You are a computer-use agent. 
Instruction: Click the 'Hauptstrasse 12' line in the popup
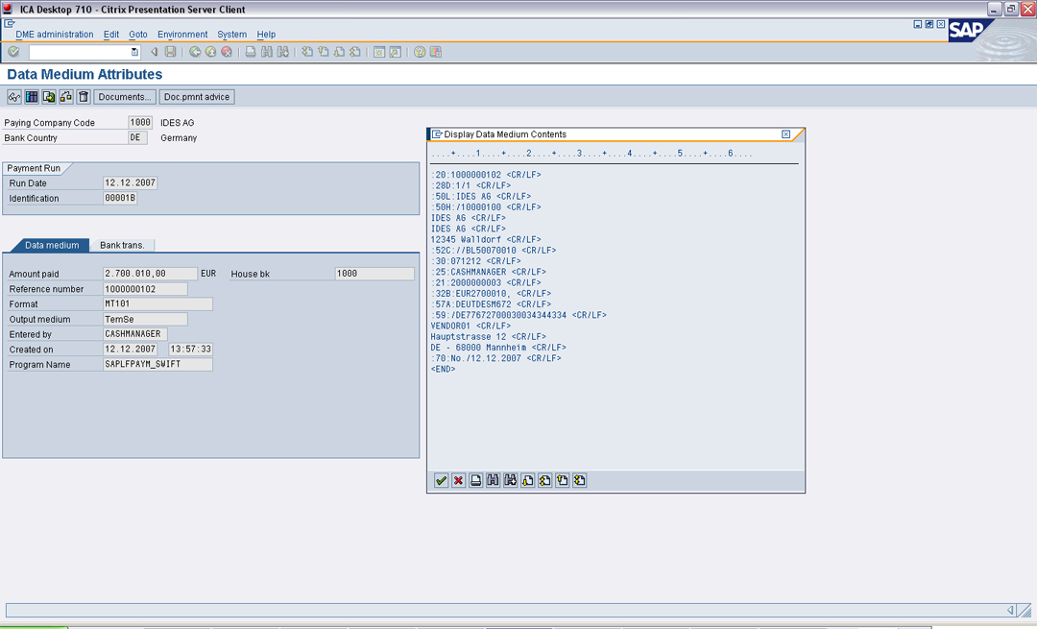488,337
